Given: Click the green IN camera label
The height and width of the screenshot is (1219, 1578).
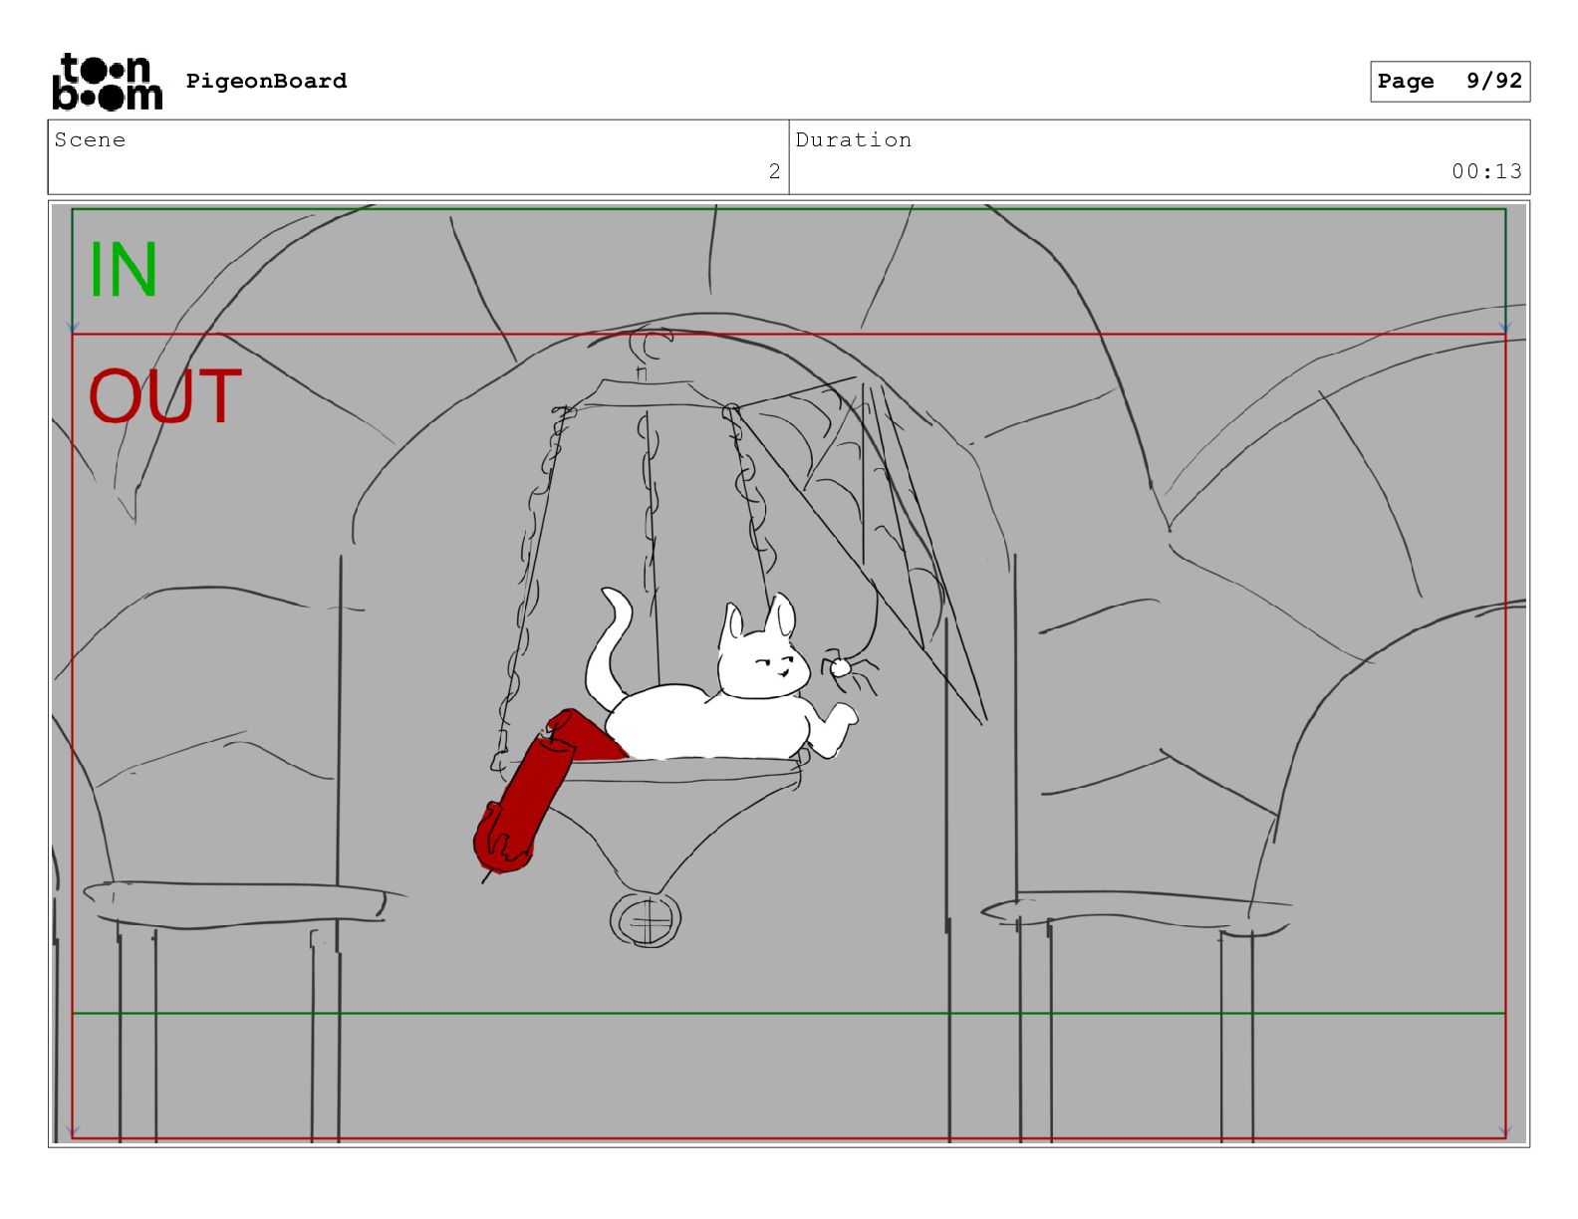Looking at the screenshot, I should (x=124, y=270).
